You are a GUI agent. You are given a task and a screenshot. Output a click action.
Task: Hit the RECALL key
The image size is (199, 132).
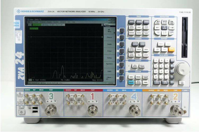[x=138, y=77]
